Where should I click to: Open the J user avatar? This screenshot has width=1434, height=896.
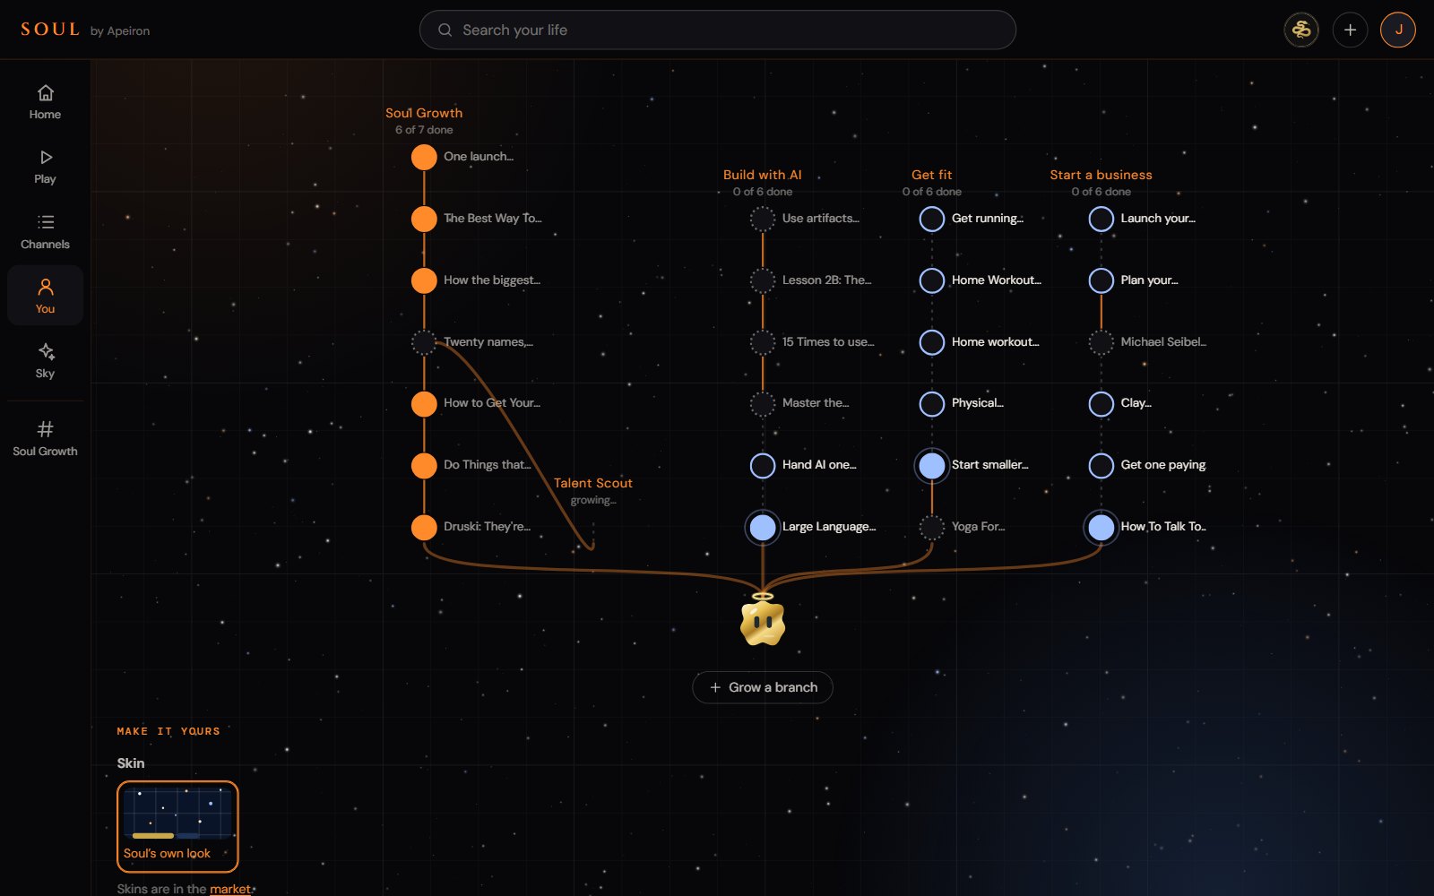(x=1398, y=30)
